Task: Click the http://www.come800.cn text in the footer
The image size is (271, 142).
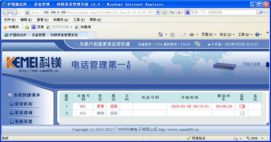Action: (178, 130)
